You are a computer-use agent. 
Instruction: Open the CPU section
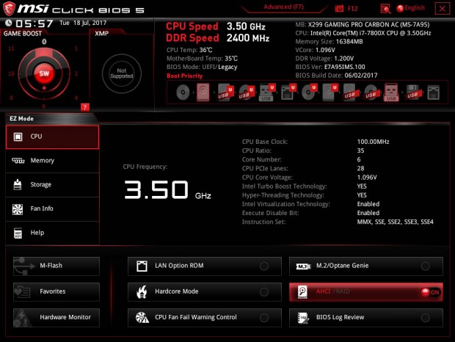coord(52,137)
